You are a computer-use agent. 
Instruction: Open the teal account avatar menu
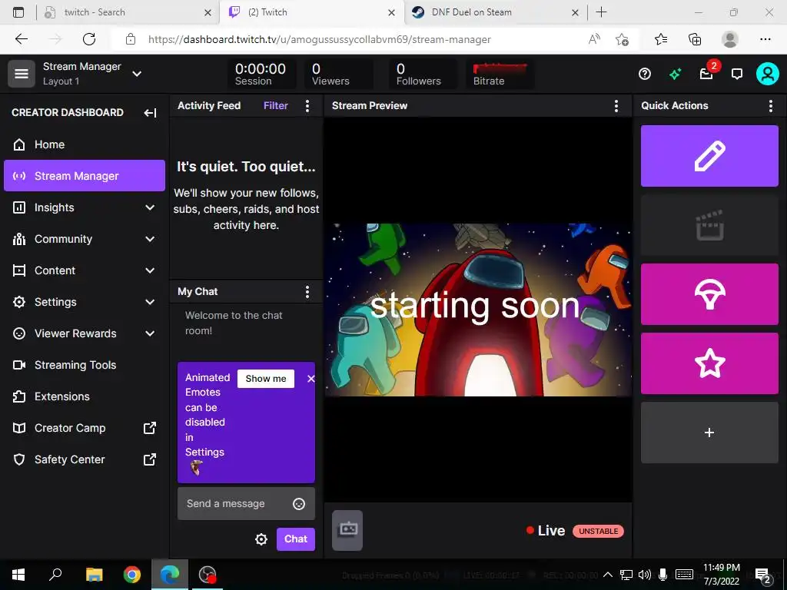click(768, 74)
